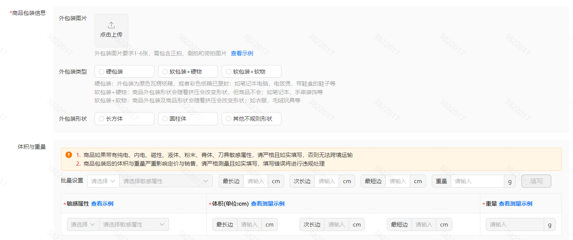The width and height of the screenshot is (573, 240).
Task: Open 查看示例 link beside 敏感属性 header
Action: pos(102,204)
